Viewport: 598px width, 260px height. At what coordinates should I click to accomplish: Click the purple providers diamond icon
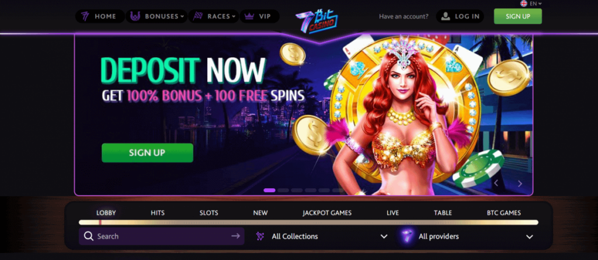pyautogui.click(x=407, y=236)
